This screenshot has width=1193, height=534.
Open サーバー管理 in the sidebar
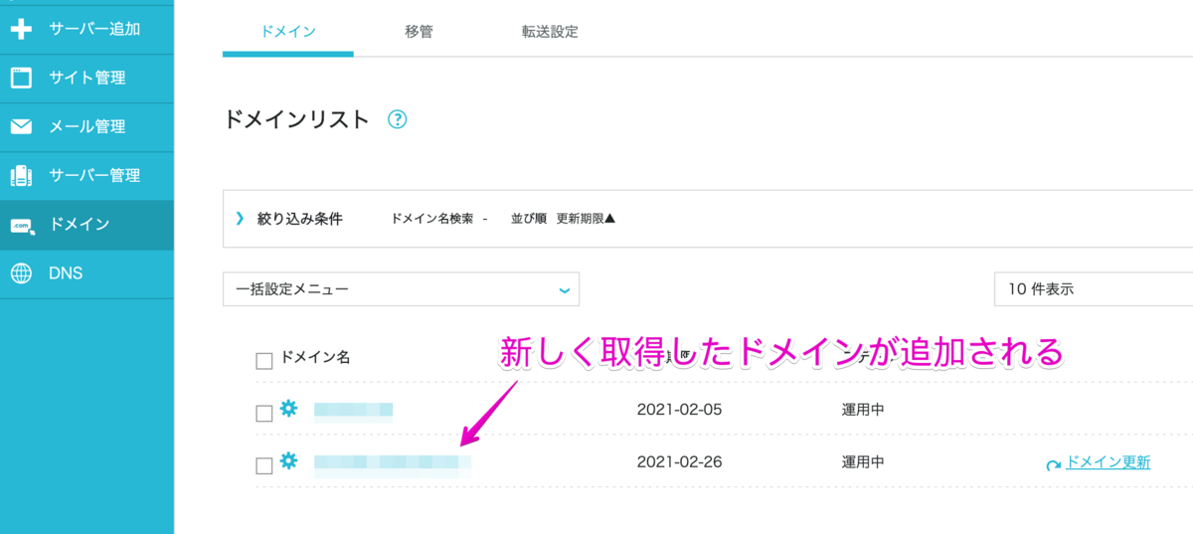86,175
